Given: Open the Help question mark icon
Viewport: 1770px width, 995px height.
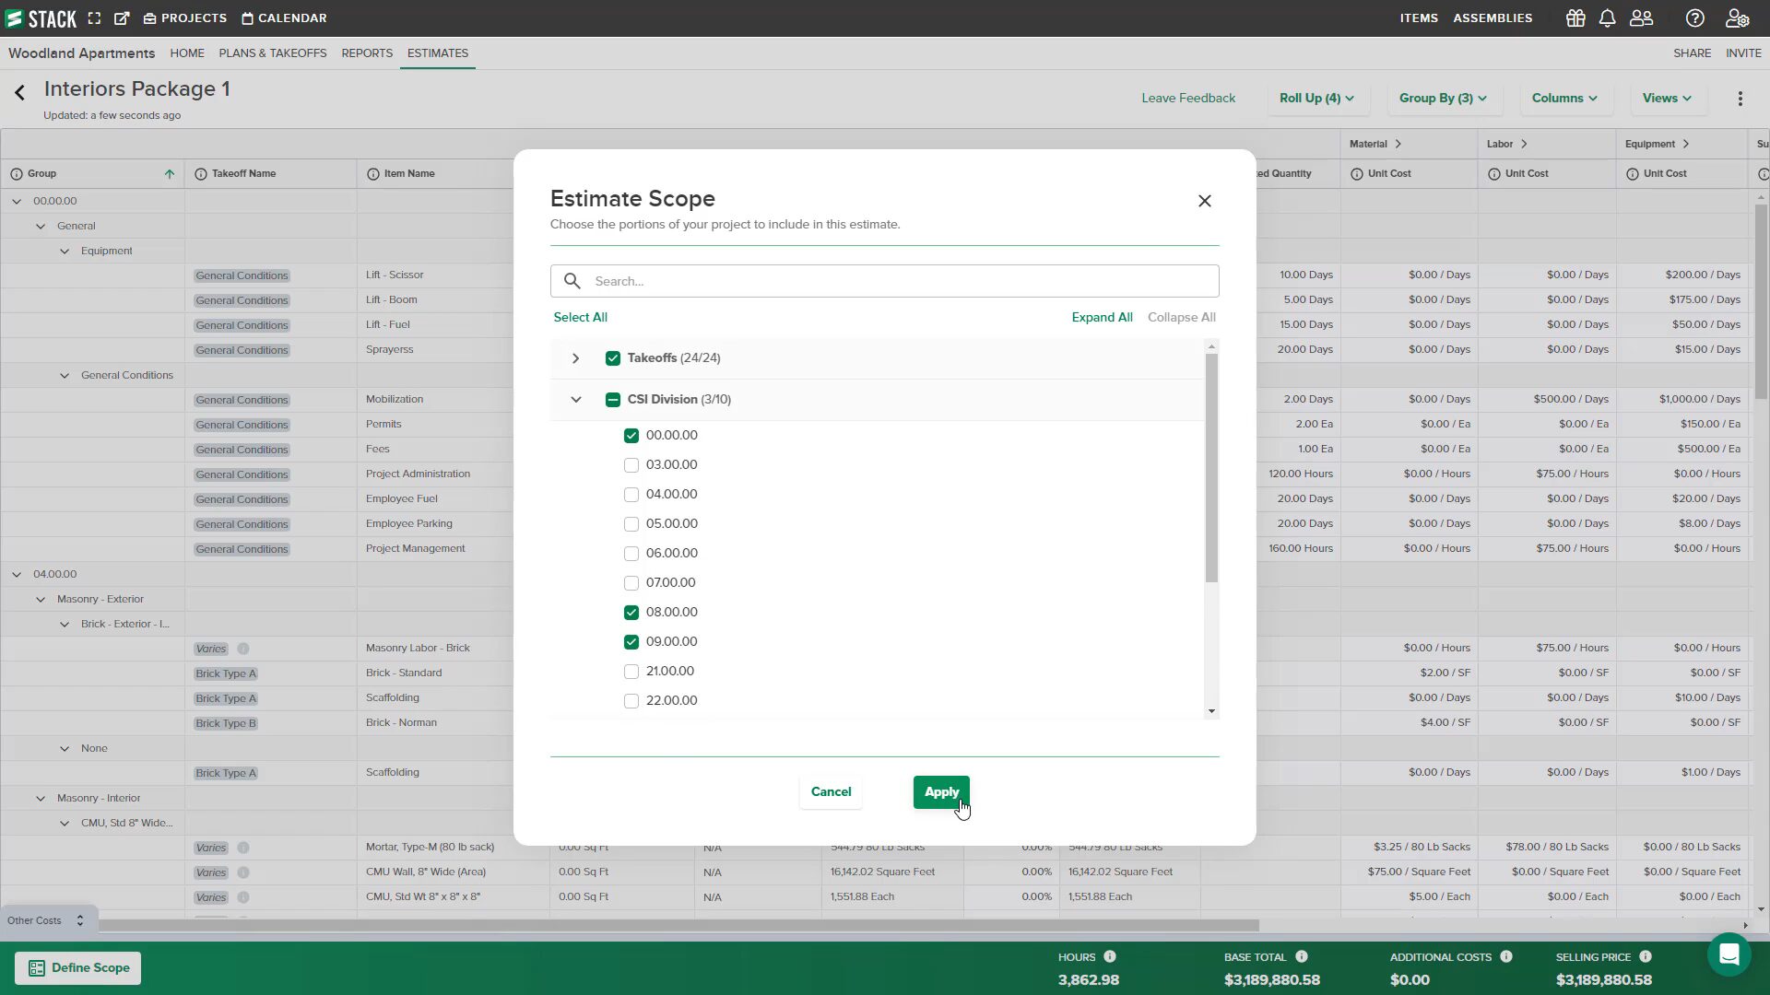Looking at the screenshot, I should click(1695, 18).
